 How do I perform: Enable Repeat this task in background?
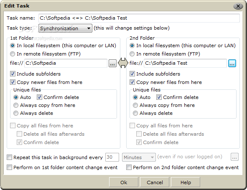pyautogui.click(x=9, y=157)
